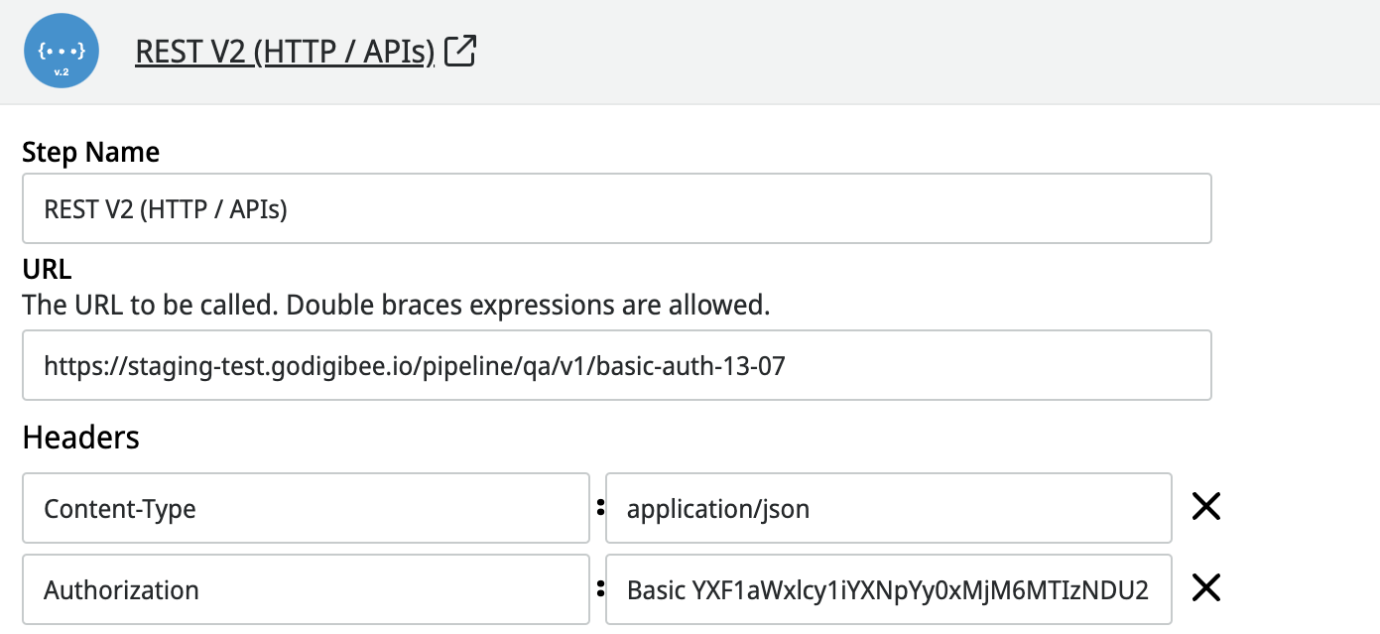Click the Basic auth token value field
The height and width of the screenshot is (634, 1380).
pyautogui.click(x=888, y=589)
